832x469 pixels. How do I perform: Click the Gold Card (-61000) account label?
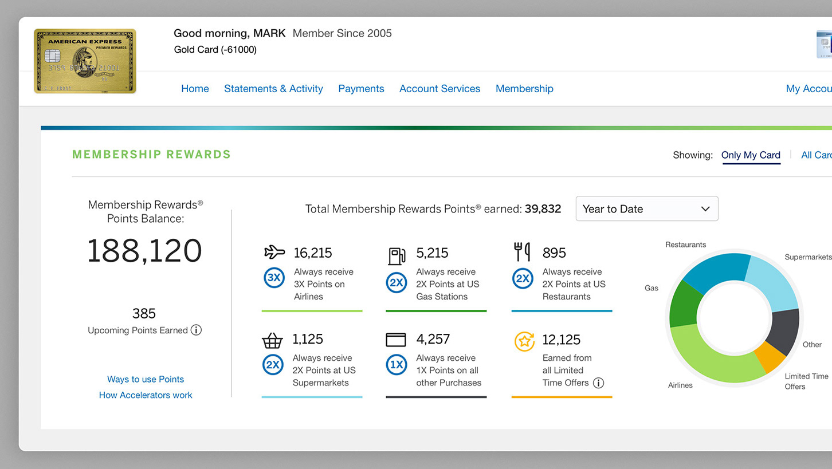coord(215,50)
